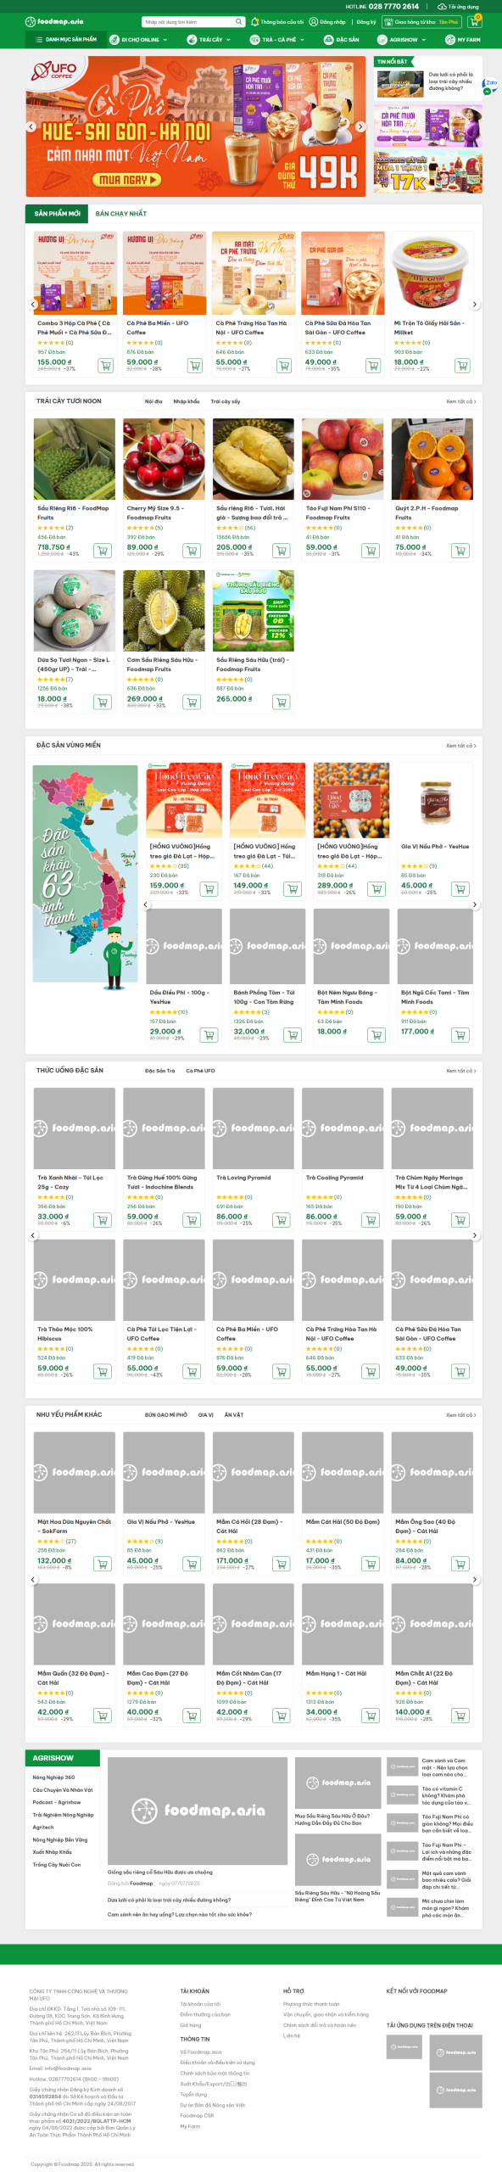Screen dimensions: 502x2172
Task: Select 'Cà Phê UFO' drinks tab
Action: [x=201, y=1071]
